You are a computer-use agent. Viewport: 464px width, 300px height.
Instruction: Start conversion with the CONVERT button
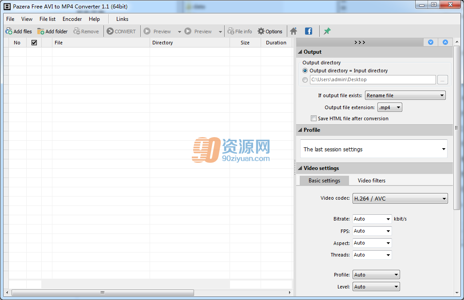tap(121, 32)
